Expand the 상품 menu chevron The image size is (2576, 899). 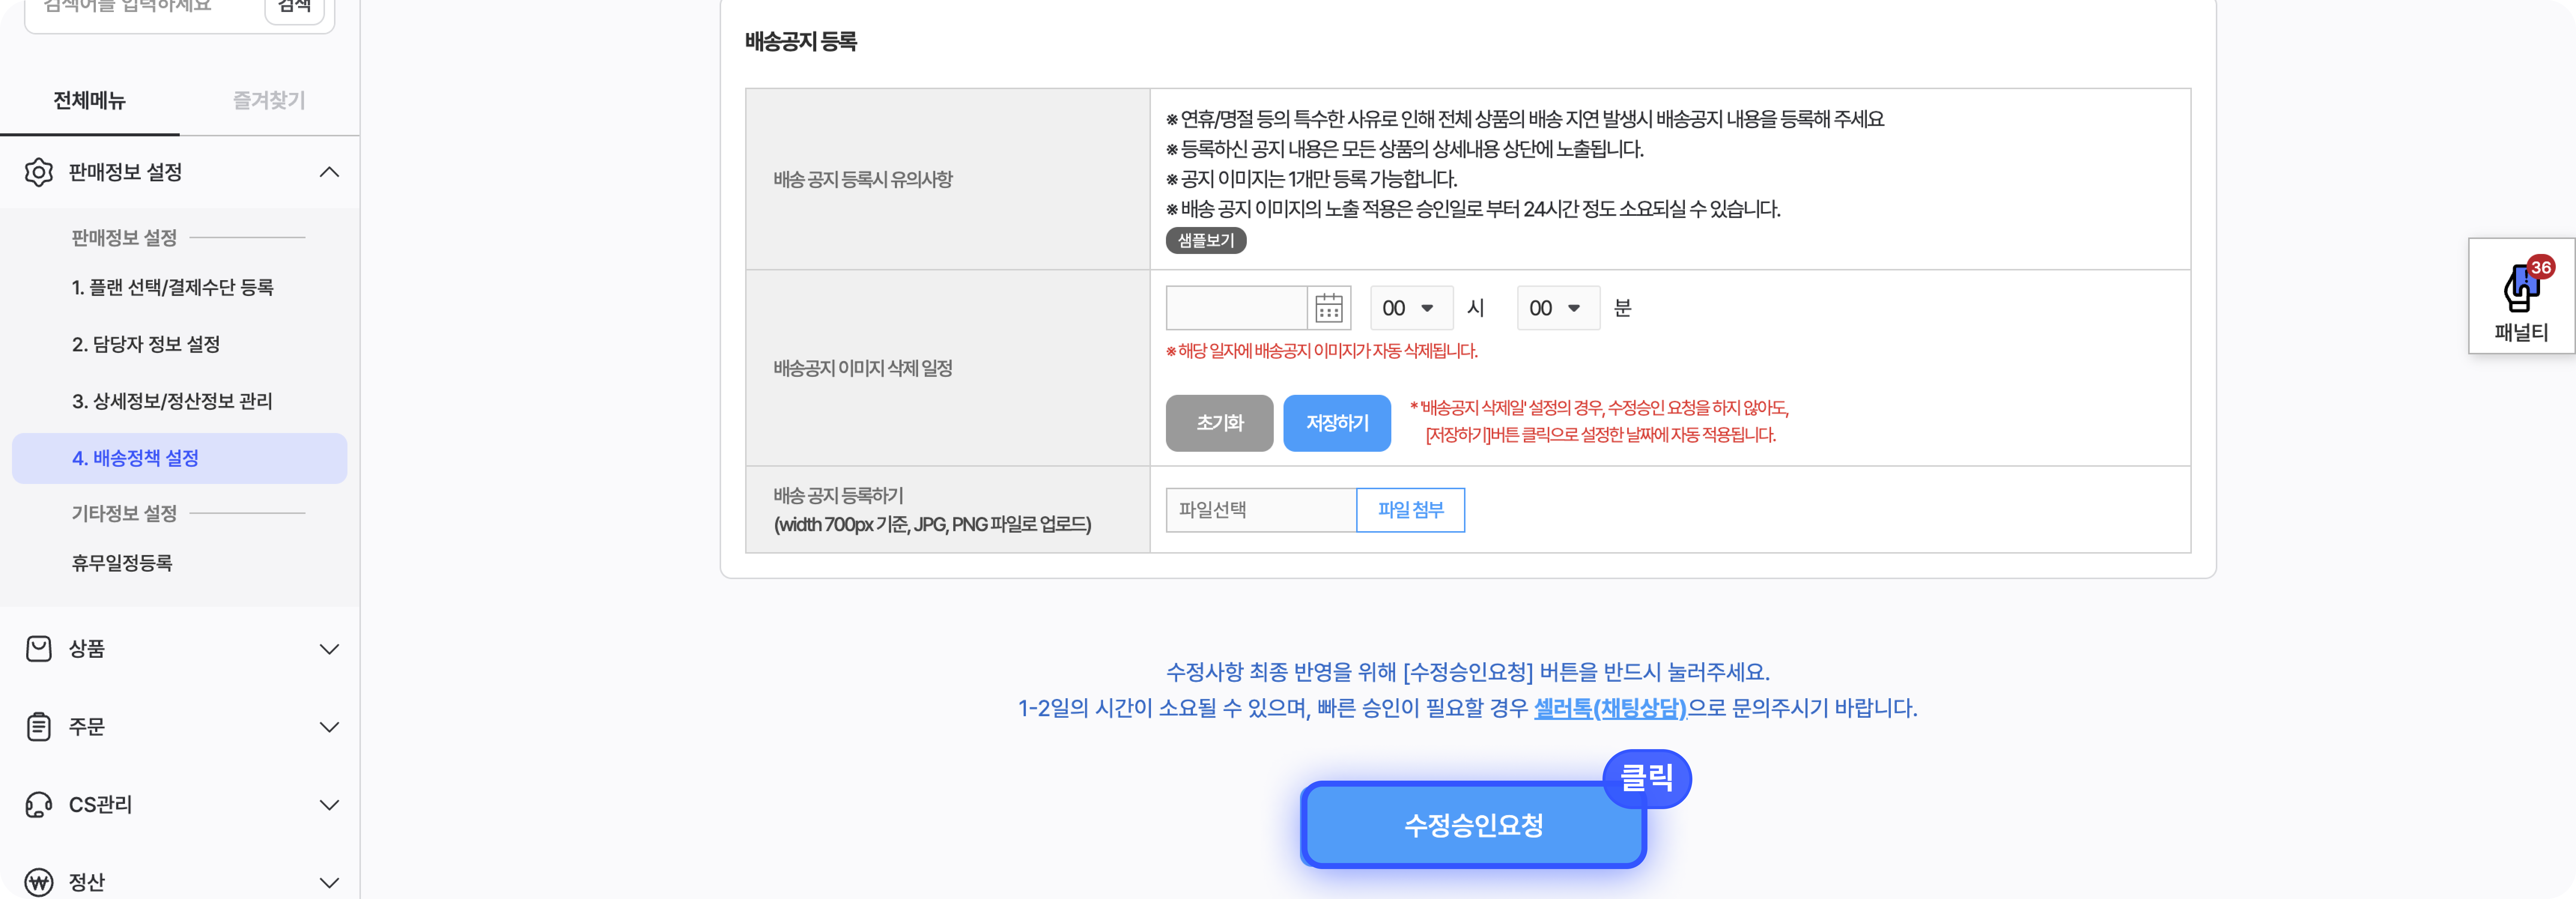(329, 649)
